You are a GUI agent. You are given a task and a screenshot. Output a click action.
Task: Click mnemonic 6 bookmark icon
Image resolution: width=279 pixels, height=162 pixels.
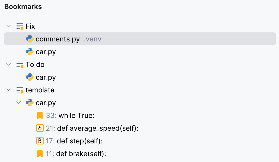point(40,128)
